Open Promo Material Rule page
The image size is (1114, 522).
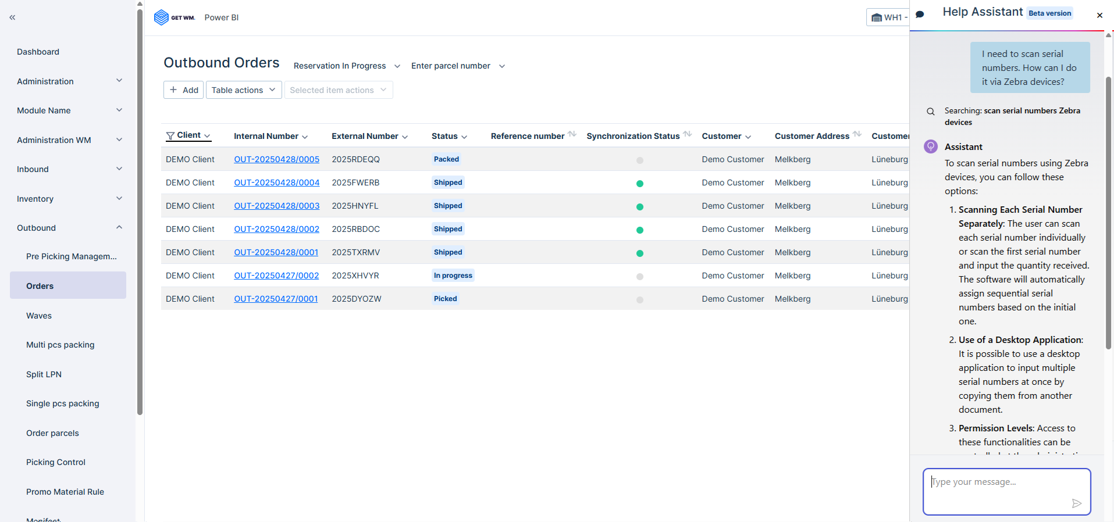[65, 492]
